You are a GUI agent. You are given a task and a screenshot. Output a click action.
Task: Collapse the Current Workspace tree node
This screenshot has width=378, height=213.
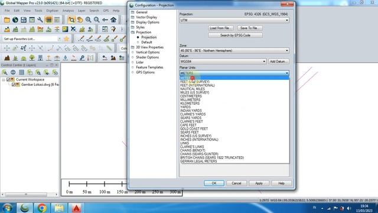4,79
